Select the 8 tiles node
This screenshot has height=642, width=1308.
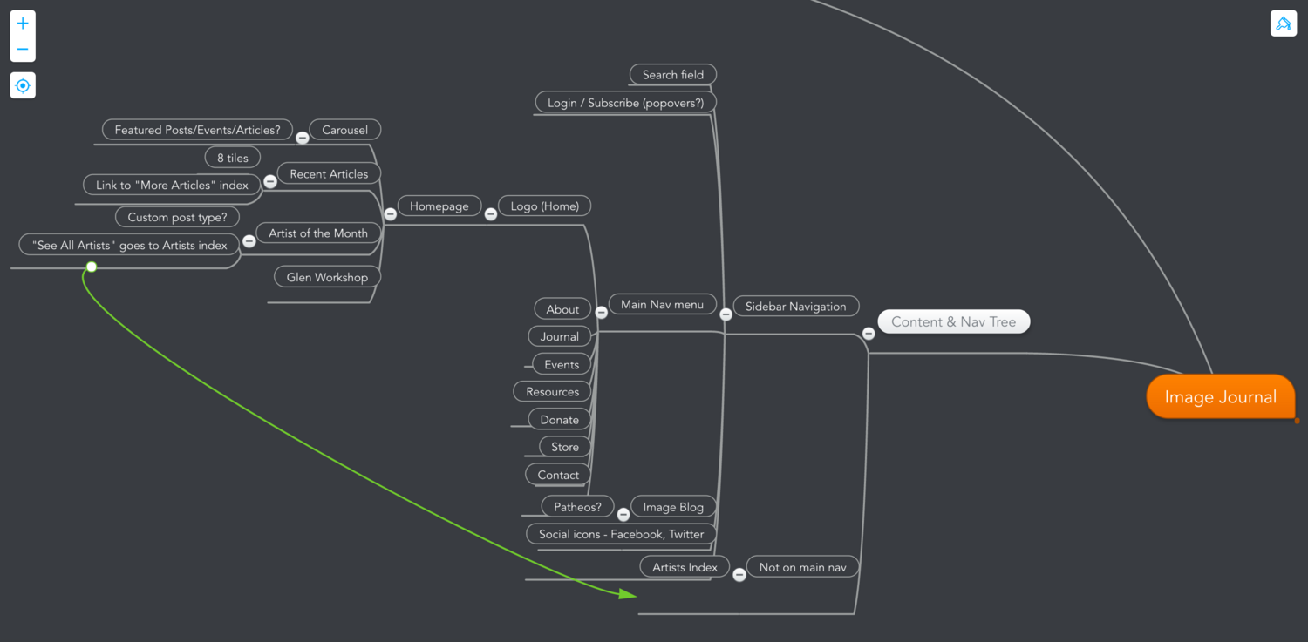click(233, 158)
